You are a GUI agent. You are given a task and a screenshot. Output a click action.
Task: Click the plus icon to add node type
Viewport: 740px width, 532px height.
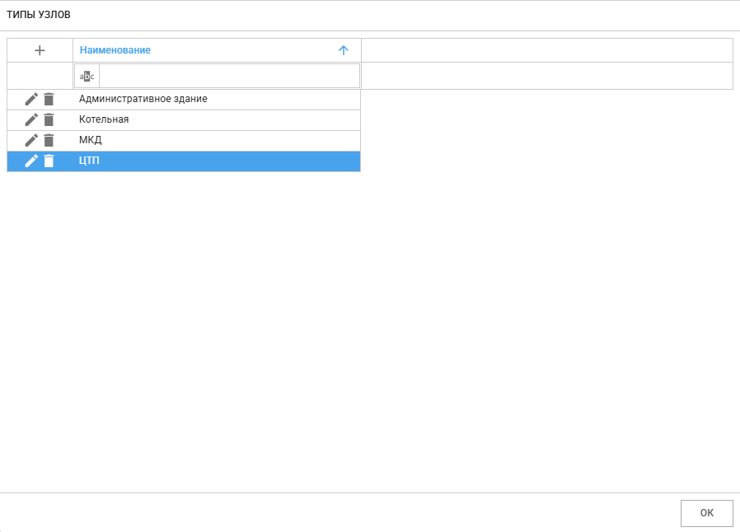(40, 50)
